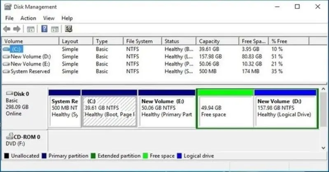This screenshot has height=172, width=329.
Task: Toggle the action pane toolbar icon
Action: point(55,29)
